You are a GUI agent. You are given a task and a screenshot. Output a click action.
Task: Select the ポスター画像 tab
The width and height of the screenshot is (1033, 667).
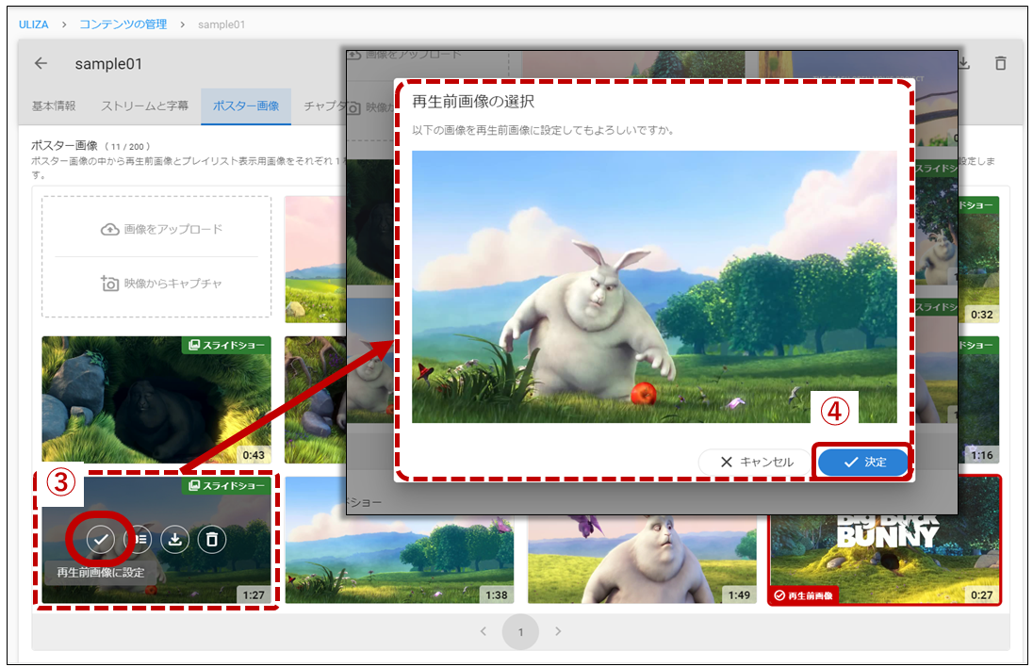coord(246,106)
